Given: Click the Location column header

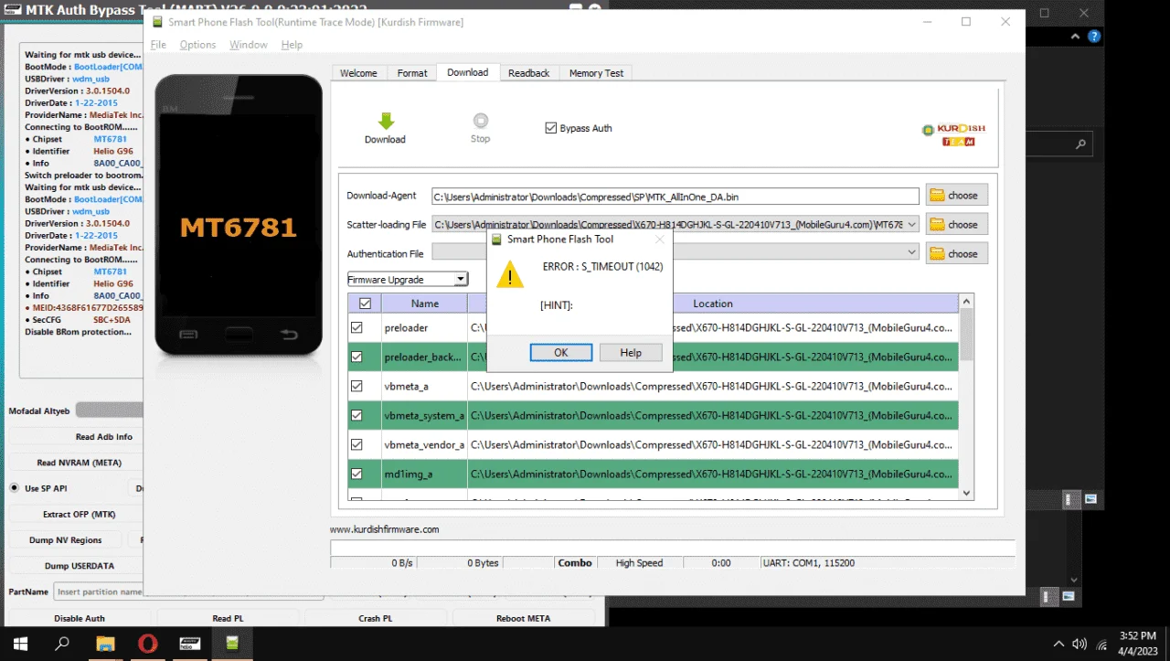Looking at the screenshot, I should coord(713,304).
